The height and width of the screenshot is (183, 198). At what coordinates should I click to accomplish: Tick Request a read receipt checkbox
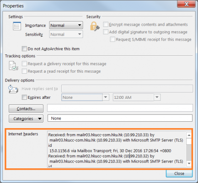click(24, 71)
